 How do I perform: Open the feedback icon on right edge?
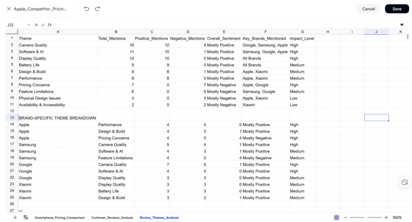pyautogui.click(x=405, y=182)
